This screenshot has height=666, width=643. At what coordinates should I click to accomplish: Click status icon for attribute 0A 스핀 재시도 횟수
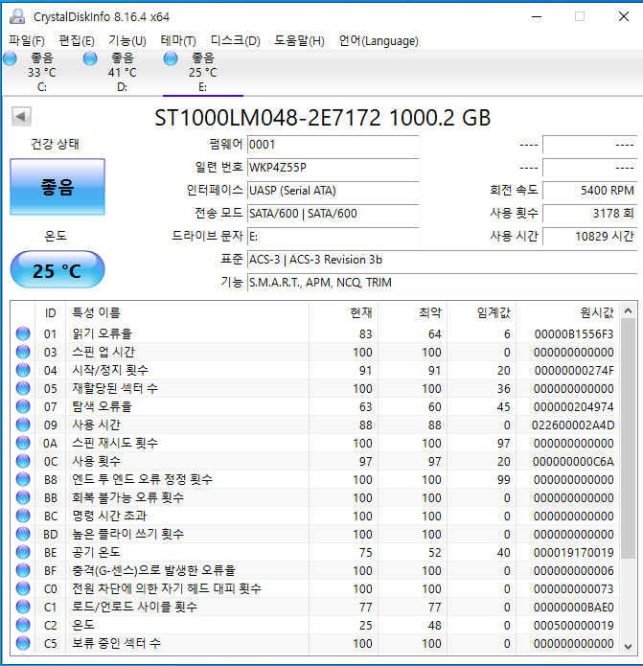[x=23, y=443]
